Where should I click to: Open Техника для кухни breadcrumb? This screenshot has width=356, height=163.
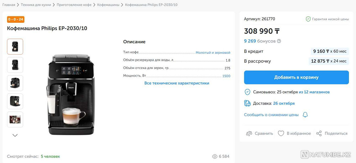coord(36,5)
